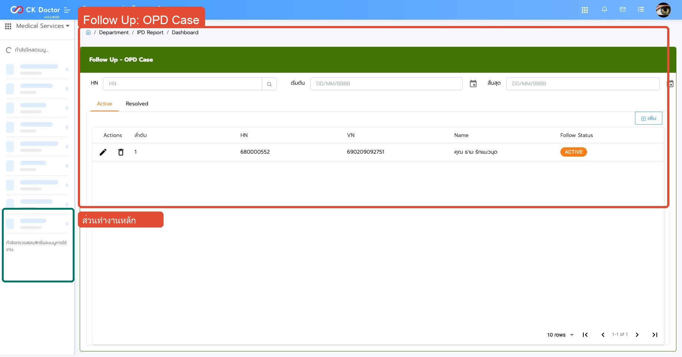
Task: Open the apps grid in the top bar
Action: (x=585, y=10)
